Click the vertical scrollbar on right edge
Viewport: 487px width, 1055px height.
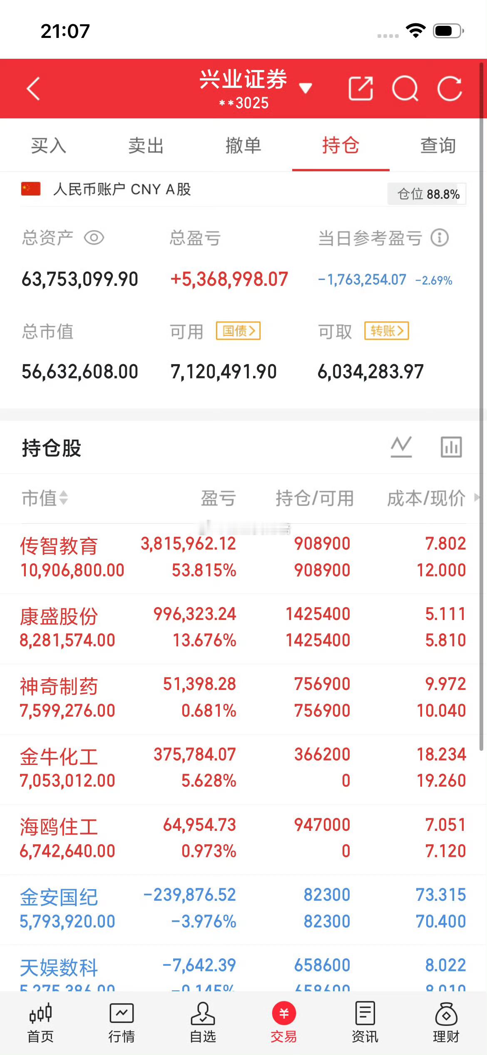482,407
